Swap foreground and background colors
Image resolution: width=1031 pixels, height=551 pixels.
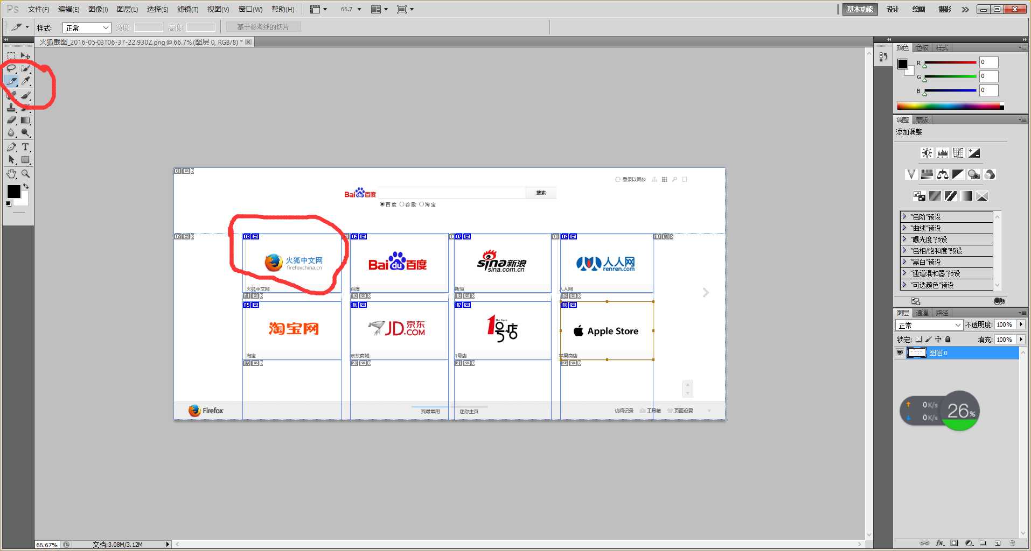(25, 186)
